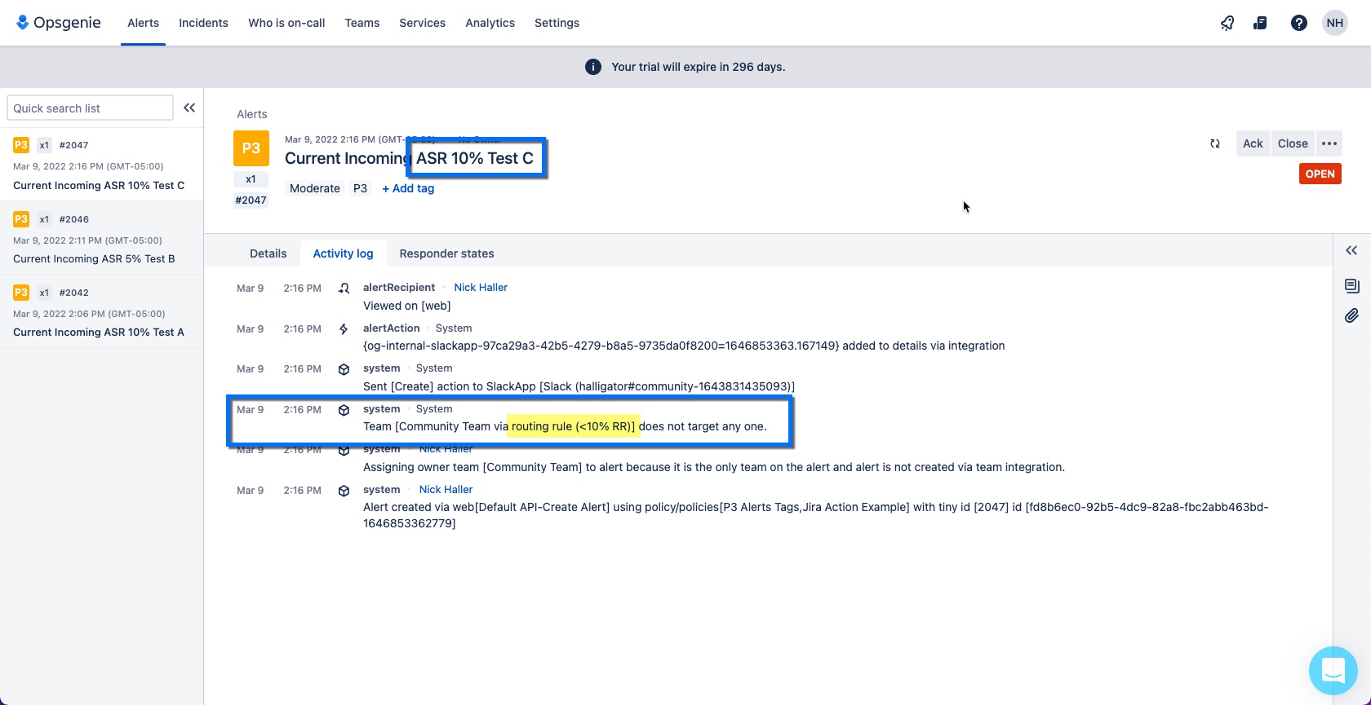Switch to the Responder states tab

446,253
